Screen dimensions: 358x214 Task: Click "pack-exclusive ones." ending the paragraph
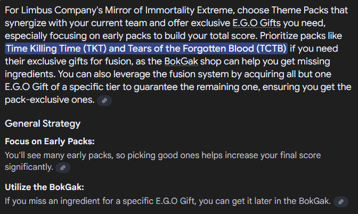point(50,100)
